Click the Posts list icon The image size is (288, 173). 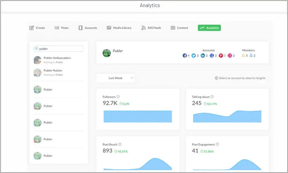(57, 28)
